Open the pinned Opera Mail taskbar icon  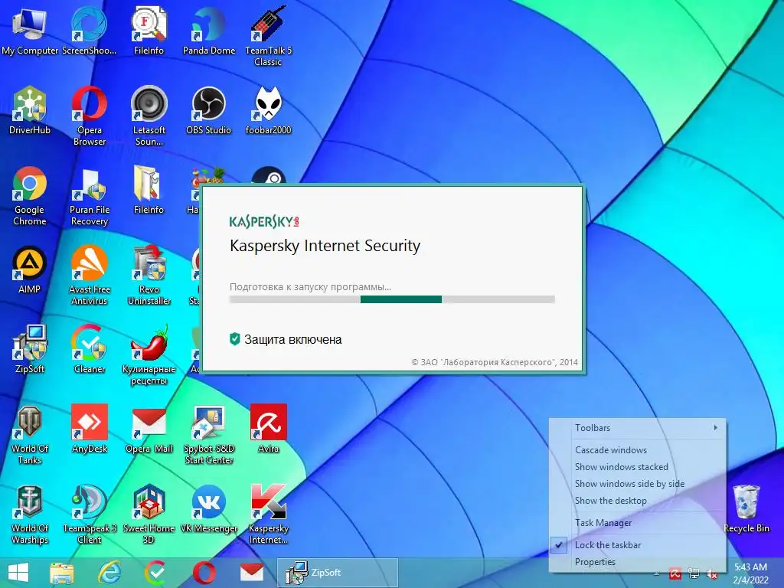point(251,573)
